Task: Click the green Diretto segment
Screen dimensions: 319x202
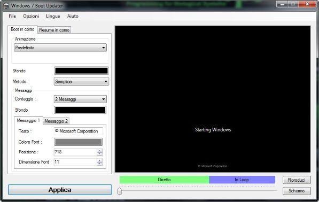Action: pyautogui.click(x=164, y=180)
